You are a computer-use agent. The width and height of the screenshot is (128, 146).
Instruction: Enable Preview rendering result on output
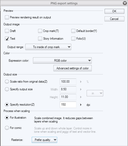point(7,17)
